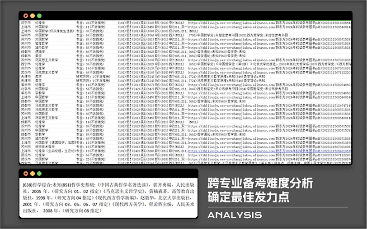Click the green maximize dot on top window

coord(39,16)
